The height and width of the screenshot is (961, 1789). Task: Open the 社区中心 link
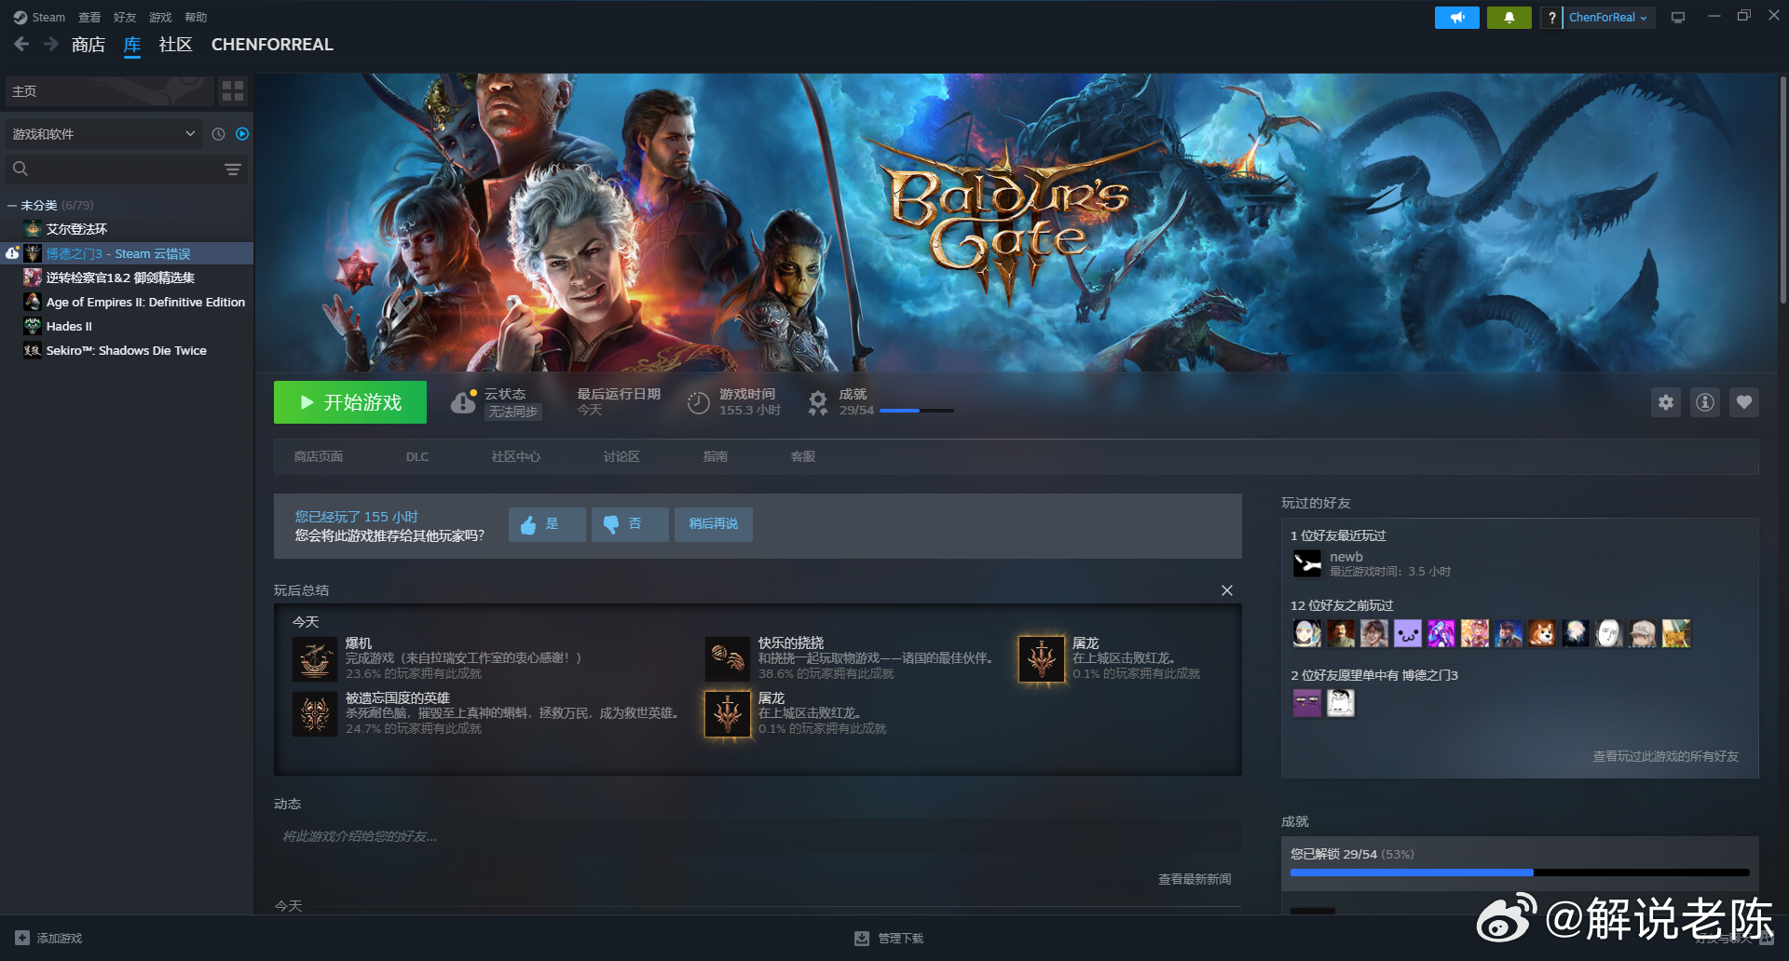[516, 456]
